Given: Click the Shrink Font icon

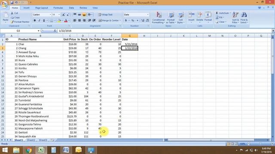Looking at the screenshot, I should coord(68,15).
